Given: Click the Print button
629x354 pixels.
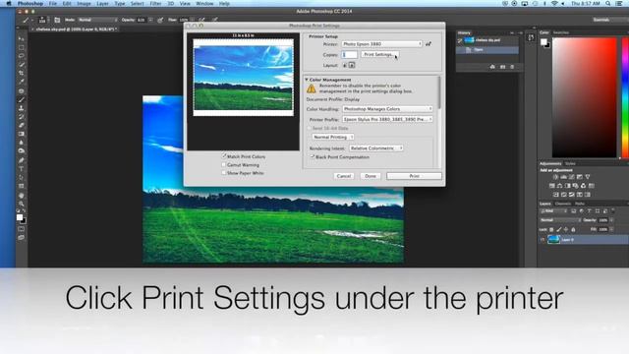Looking at the screenshot, I should pyautogui.click(x=414, y=176).
